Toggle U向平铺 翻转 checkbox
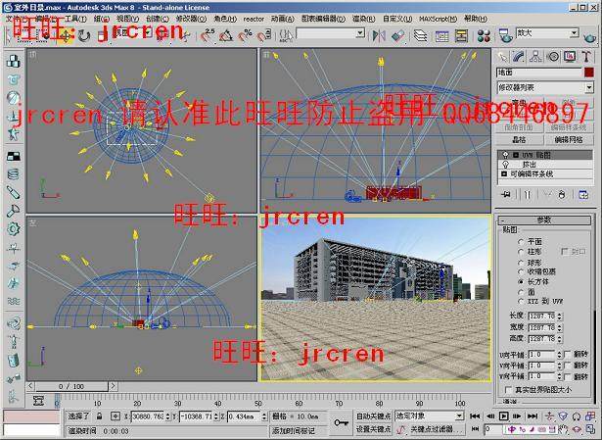The height and width of the screenshot is (440, 602). [x=569, y=354]
